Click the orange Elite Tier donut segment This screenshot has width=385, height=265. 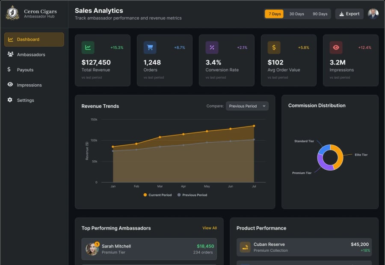coord(340,156)
